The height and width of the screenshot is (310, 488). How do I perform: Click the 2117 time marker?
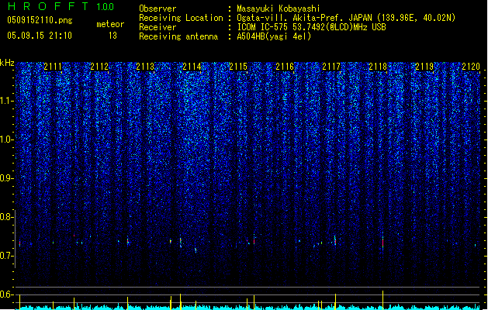[x=331, y=67]
